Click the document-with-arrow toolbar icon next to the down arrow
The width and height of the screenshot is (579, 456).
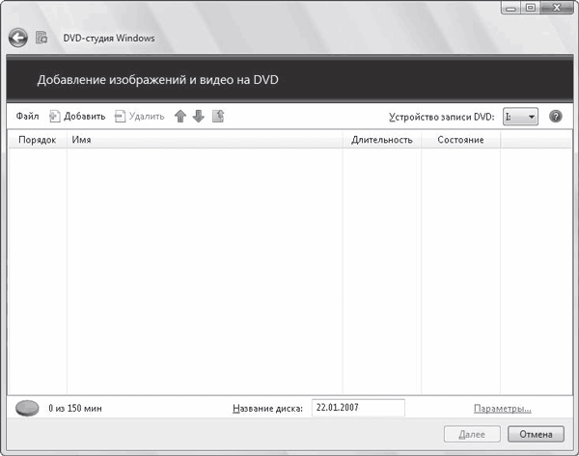[x=218, y=117]
